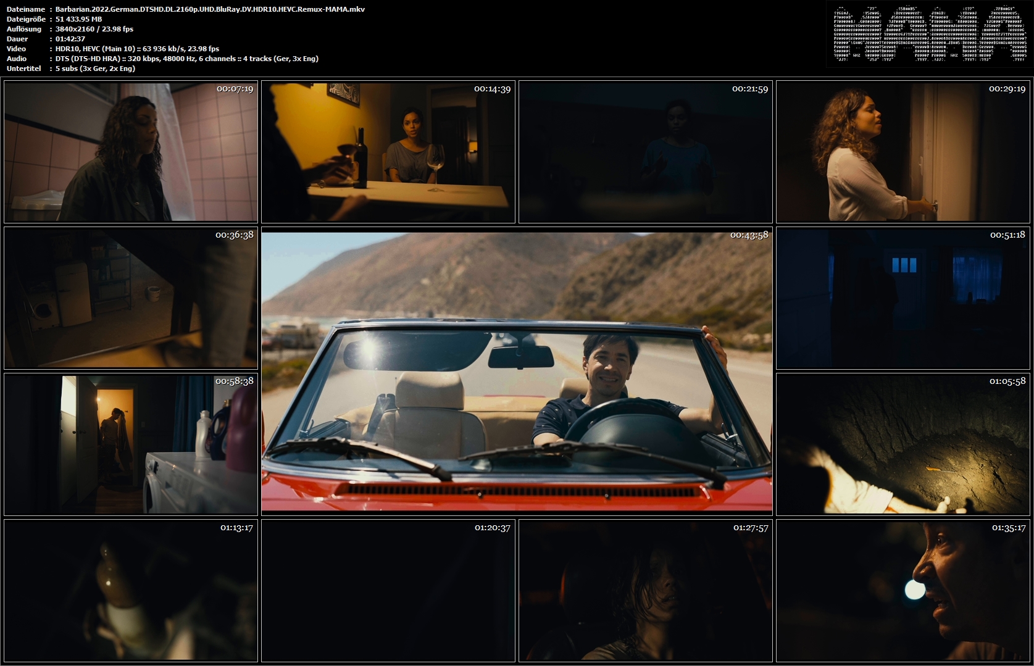The height and width of the screenshot is (666, 1034).
Task: Select the 00:14:39 wine table thumbnail
Action: click(x=388, y=152)
